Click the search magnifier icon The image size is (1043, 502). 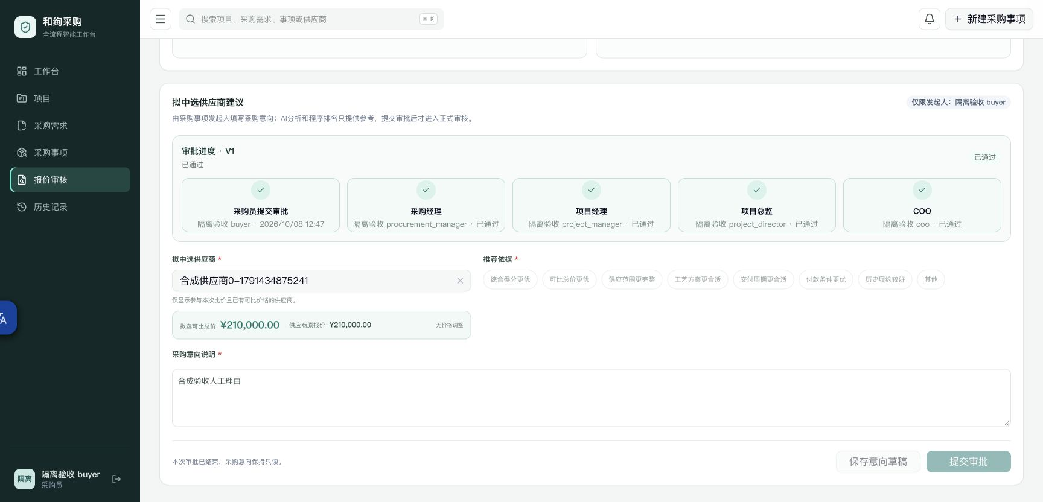190,19
